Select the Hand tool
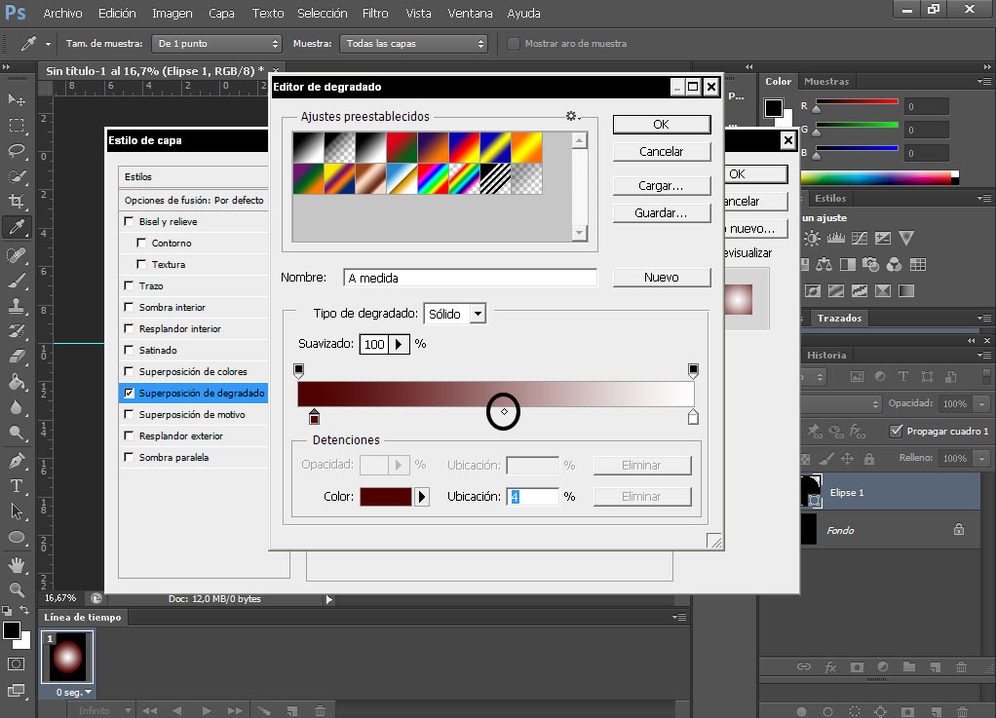This screenshot has height=718, width=996. click(x=17, y=564)
